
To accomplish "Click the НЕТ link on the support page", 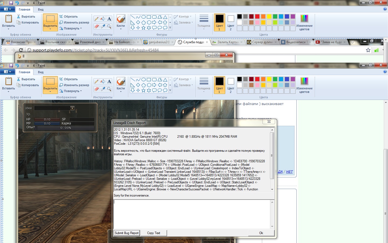I will click(x=289, y=172).
